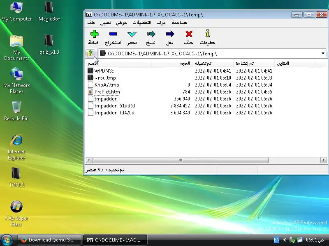Click the Comment (التعليق) column header
Screen dimensions: 329x246
pyautogui.click(x=295, y=63)
